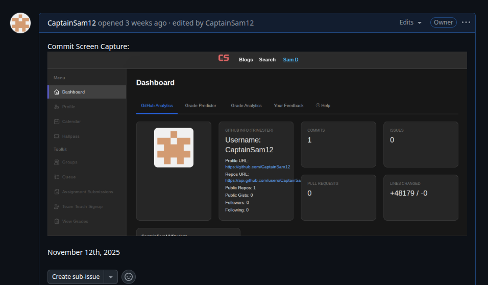Image resolution: width=488 pixels, height=285 pixels.
Task: Click the CaptainSam12 avatar beside the comment
Action: click(20, 23)
